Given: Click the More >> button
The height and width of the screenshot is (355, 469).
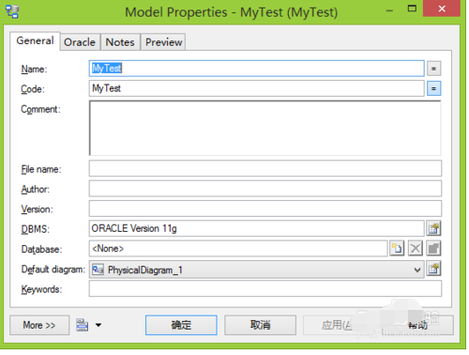Looking at the screenshot, I should tap(39, 325).
